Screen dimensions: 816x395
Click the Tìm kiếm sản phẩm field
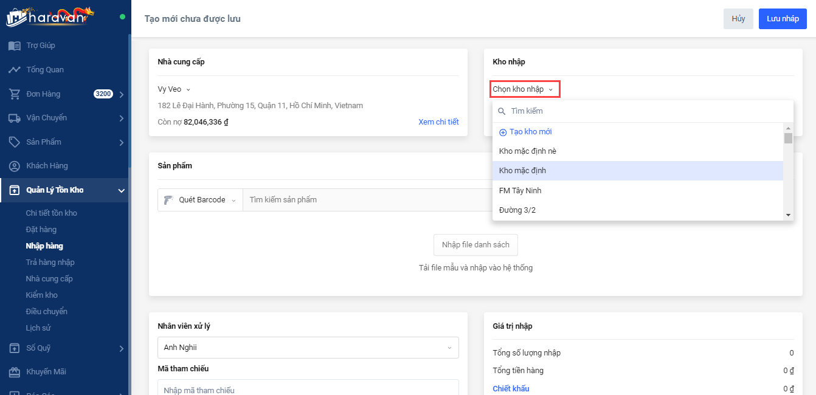click(365, 200)
